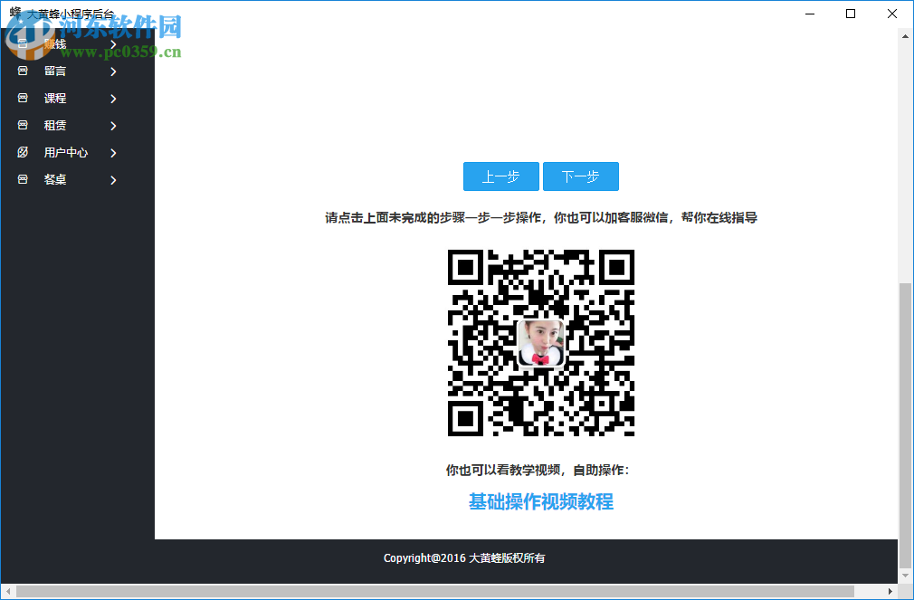Expand the 用户中心 submenu chevron
Image resolution: width=914 pixels, height=600 pixels.
(113, 152)
